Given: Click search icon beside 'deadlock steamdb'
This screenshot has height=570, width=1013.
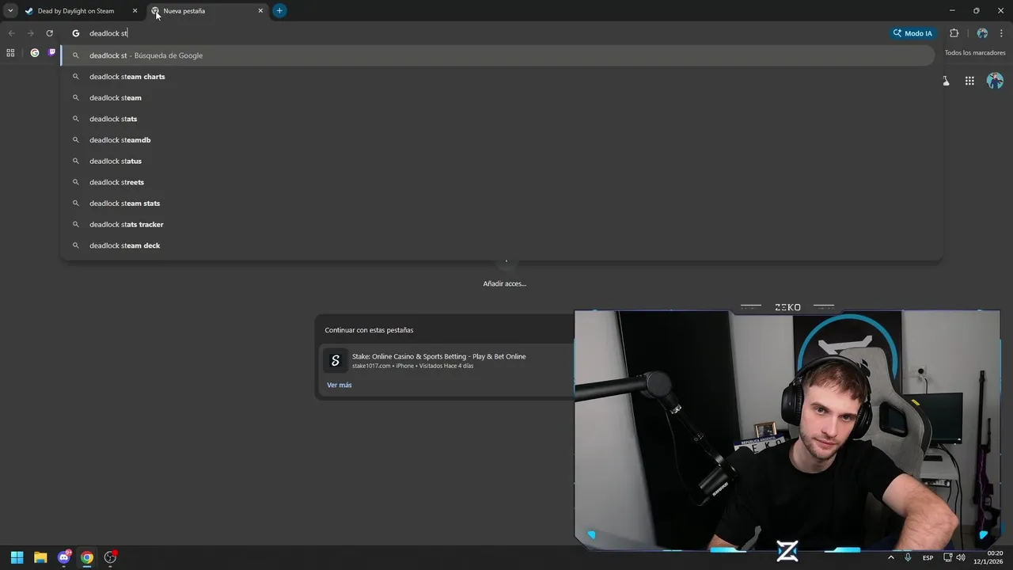Looking at the screenshot, I should point(76,140).
